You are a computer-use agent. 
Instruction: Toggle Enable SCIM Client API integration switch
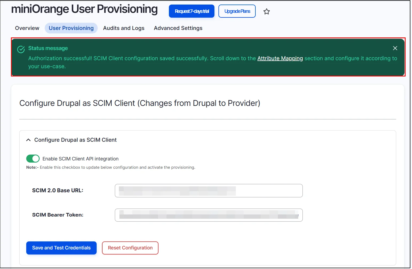point(33,159)
